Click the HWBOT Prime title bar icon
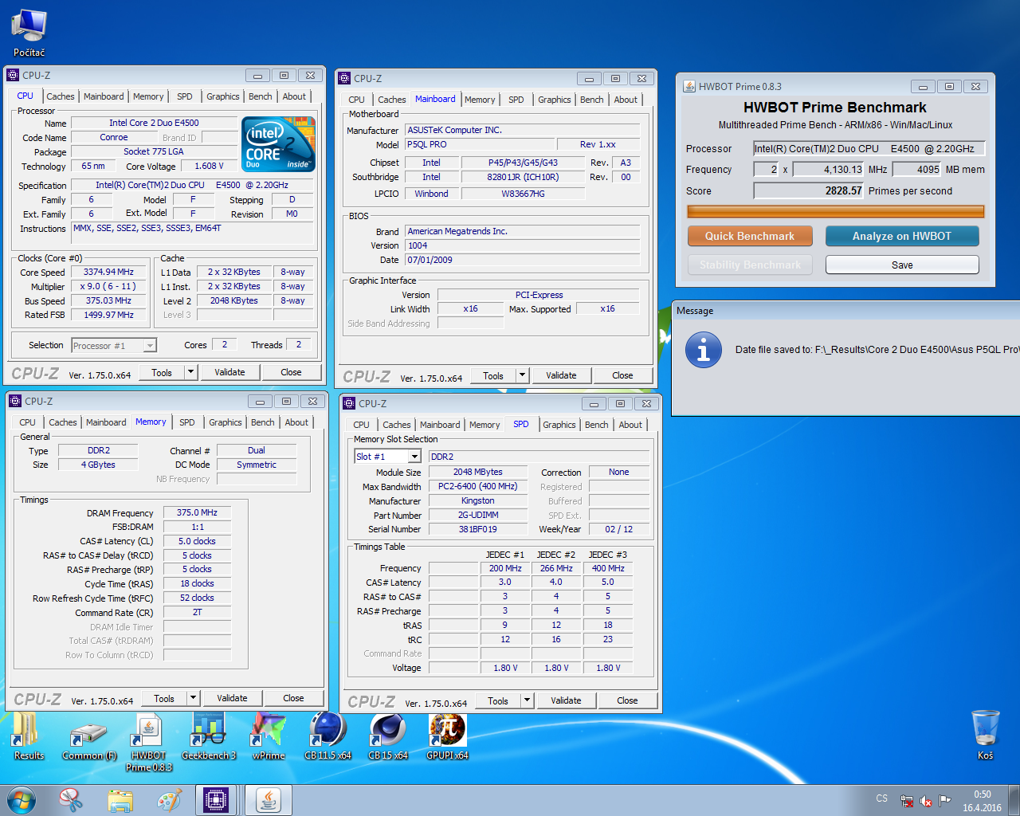This screenshot has height=816, width=1020. tap(689, 86)
